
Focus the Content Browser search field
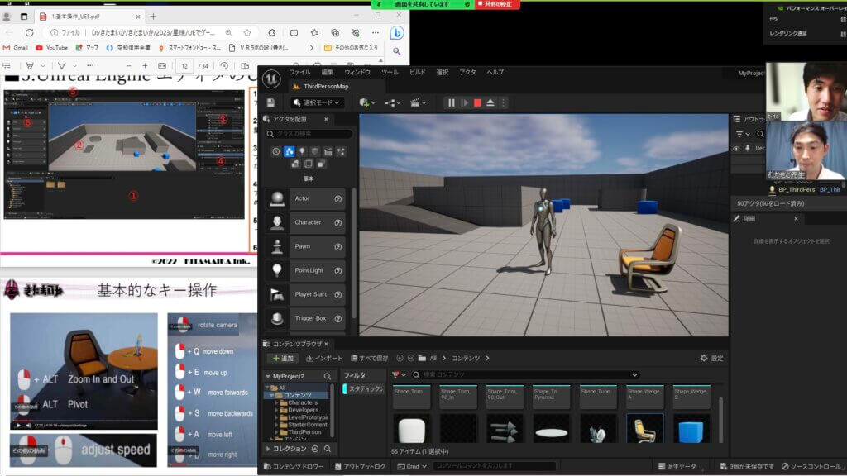point(525,375)
